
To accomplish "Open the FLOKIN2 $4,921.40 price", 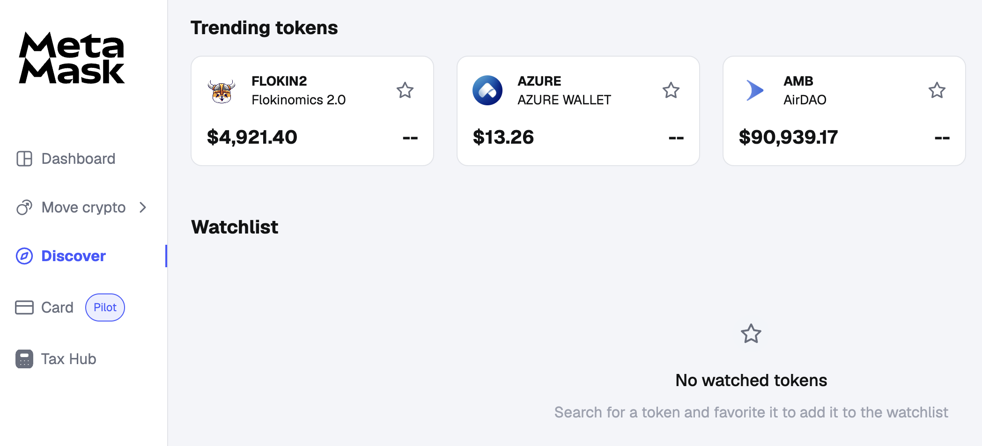I will point(252,137).
